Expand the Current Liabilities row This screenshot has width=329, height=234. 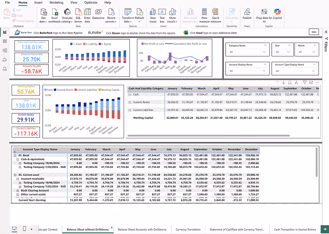coord(130,110)
